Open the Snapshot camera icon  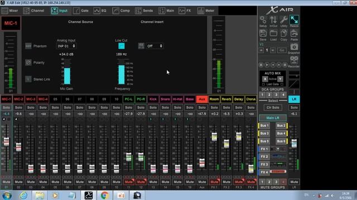click(x=294, y=47)
